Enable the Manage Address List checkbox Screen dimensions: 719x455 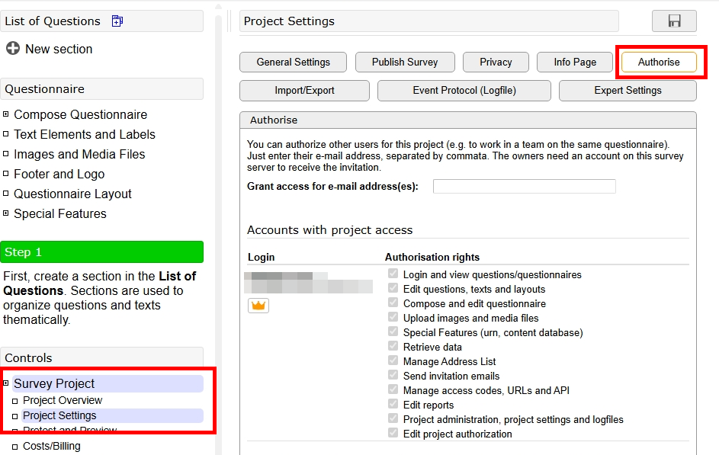pos(393,361)
